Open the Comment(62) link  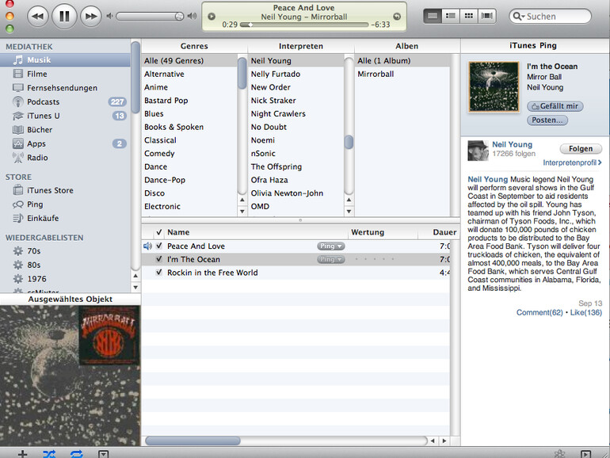click(x=539, y=312)
